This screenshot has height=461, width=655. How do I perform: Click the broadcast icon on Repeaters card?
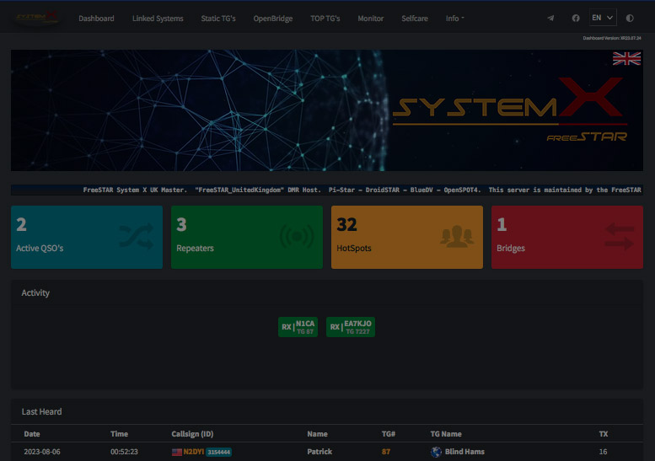coord(296,237)
